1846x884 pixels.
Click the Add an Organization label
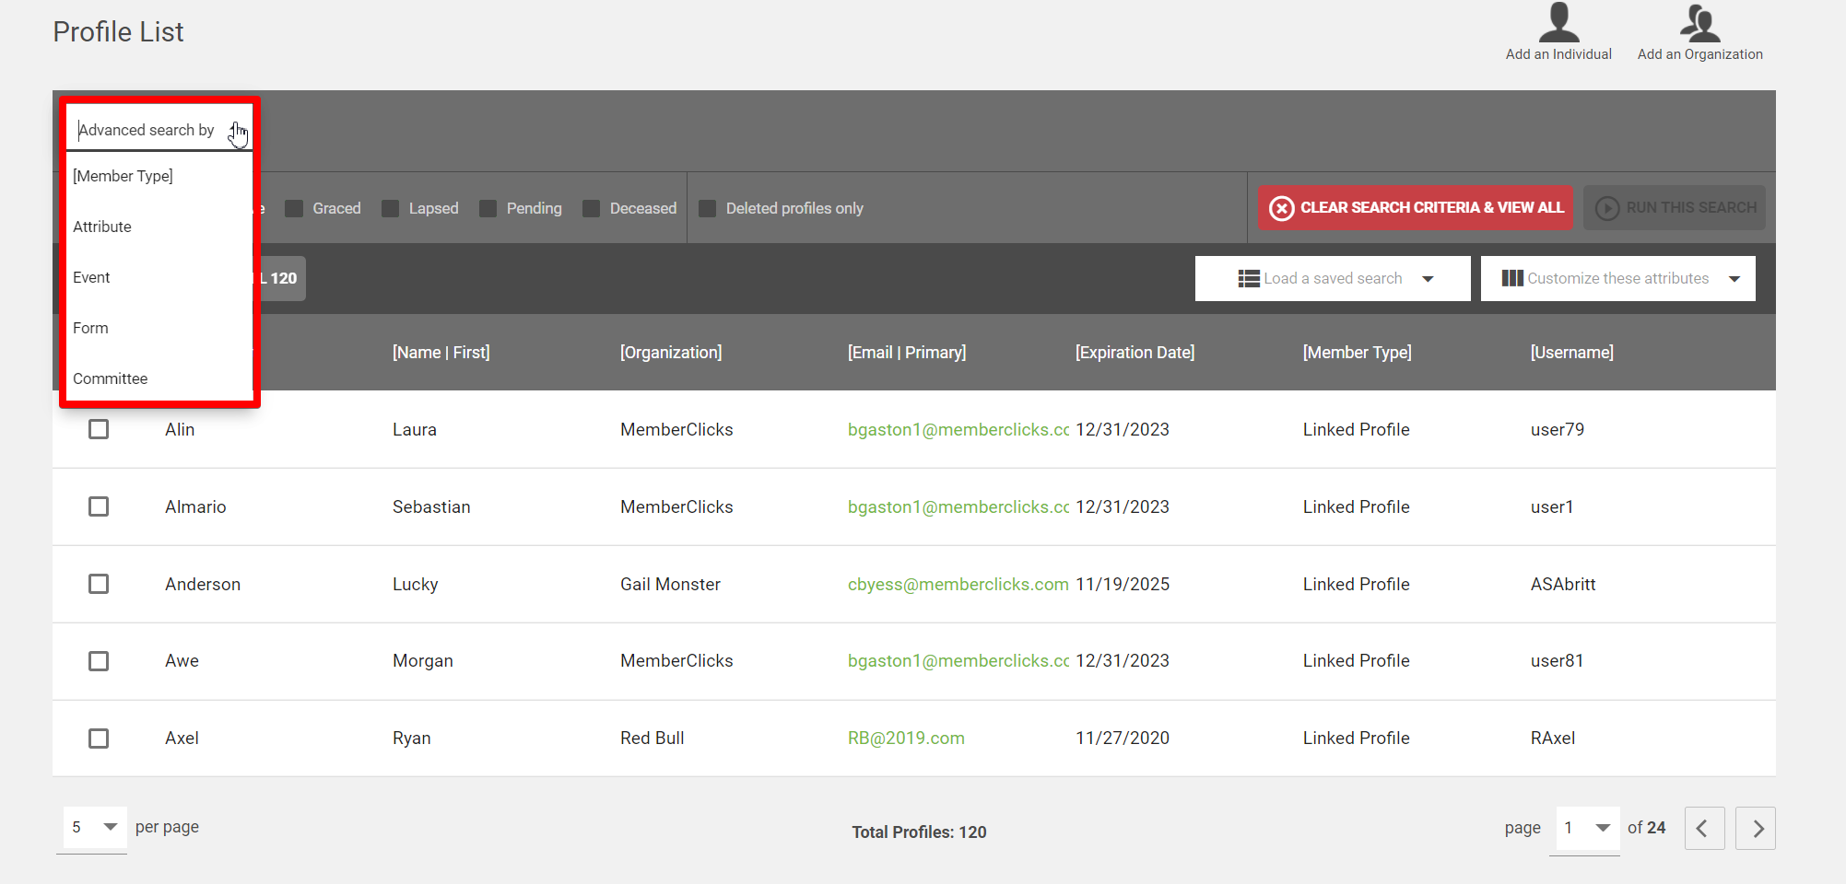click(x=1699, y=54)
